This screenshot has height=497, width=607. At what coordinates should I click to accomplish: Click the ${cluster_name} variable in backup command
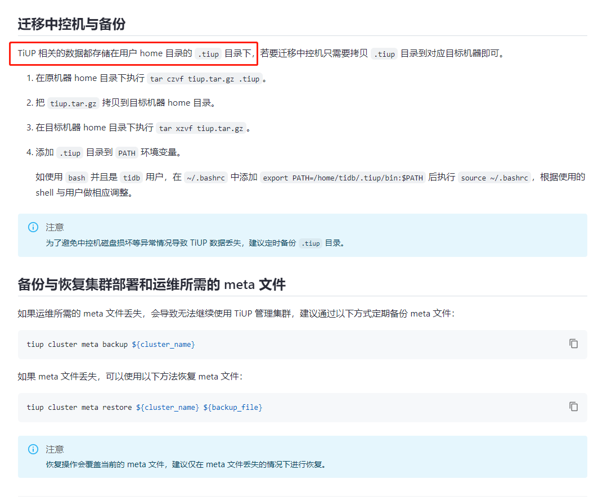(163, 344)
